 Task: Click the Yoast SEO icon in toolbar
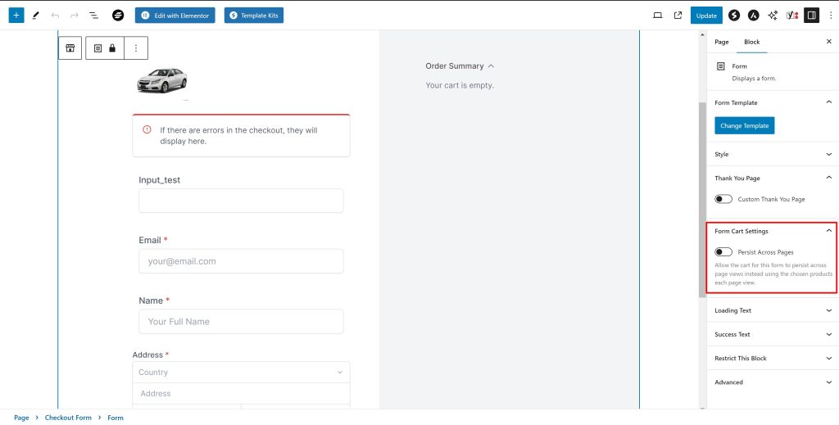791,16
